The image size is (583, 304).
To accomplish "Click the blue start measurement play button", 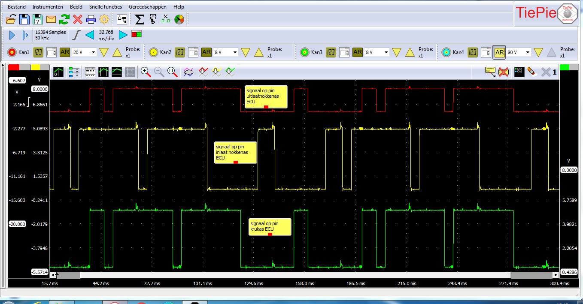I will click(12, 35).
